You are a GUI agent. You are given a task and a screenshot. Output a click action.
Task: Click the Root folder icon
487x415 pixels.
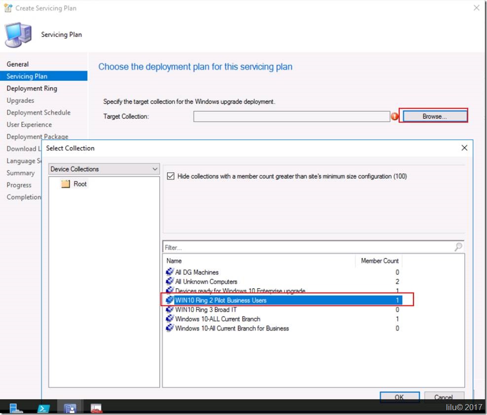[x=66, y=184]
